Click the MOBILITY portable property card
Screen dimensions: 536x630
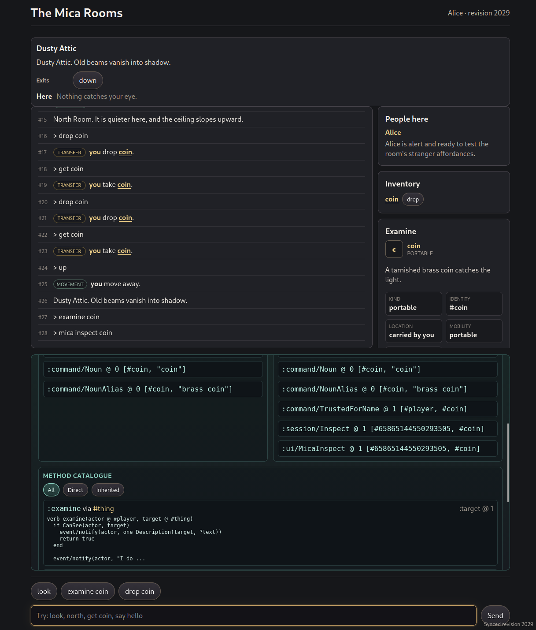point(474,331)
